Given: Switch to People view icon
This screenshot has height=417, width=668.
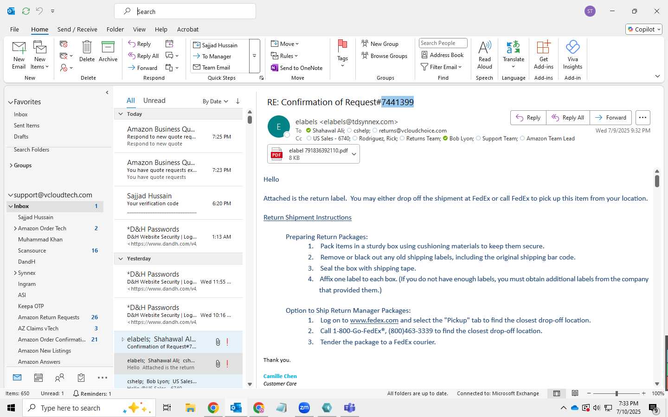Looking at the screenshot, I should click(x=60, y=378).
